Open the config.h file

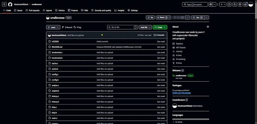(55, 80)
